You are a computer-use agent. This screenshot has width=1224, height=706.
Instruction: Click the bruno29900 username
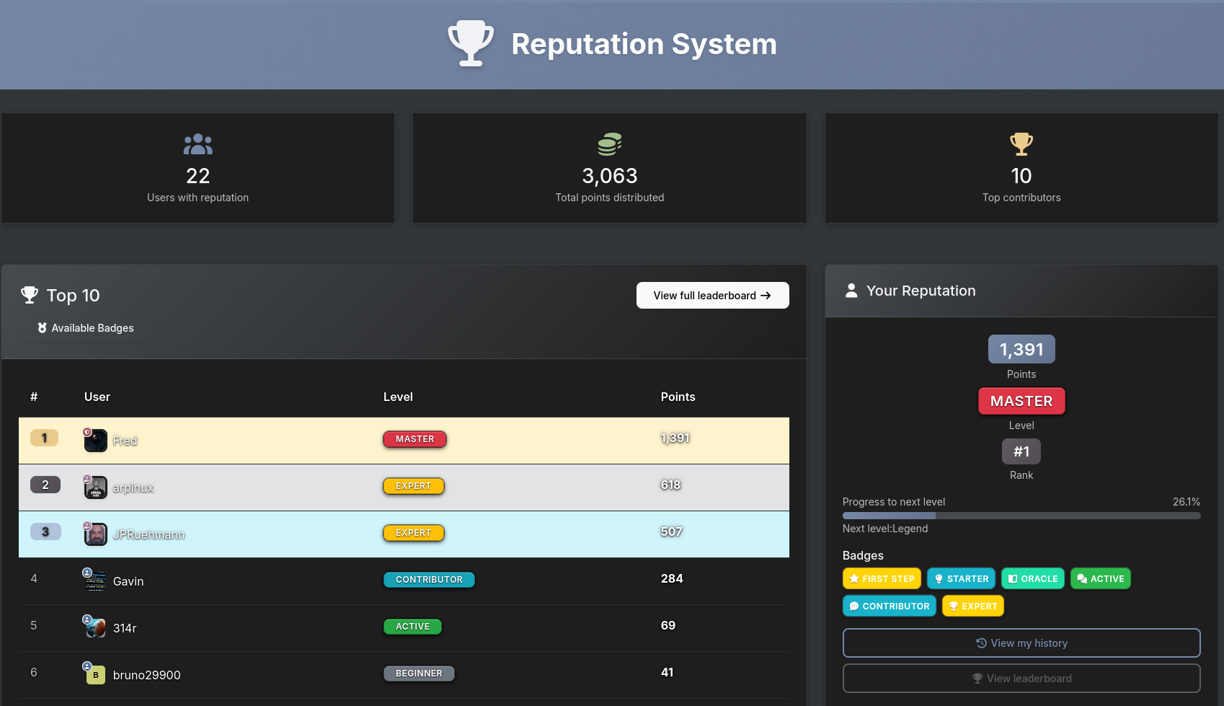pyautogui.click(x=146, y=675)
